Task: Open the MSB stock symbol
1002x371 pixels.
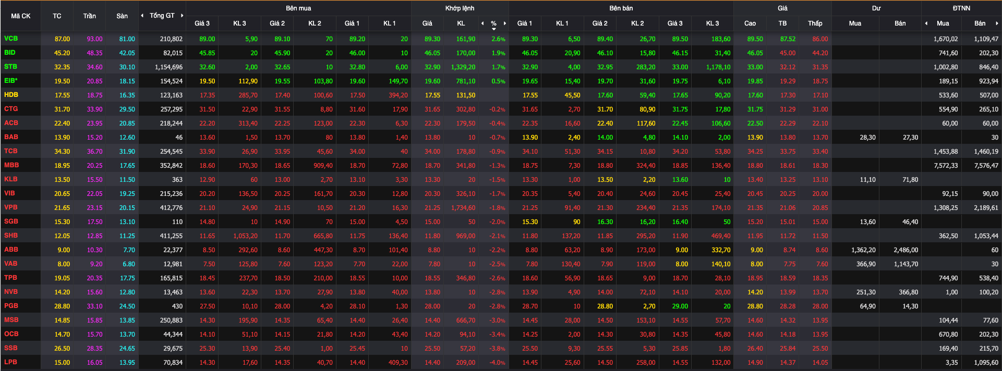Action: click(x=11, y=320)
